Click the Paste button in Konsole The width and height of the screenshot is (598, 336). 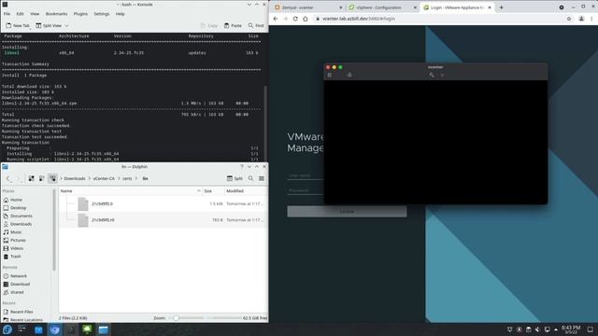click(233, 25)
